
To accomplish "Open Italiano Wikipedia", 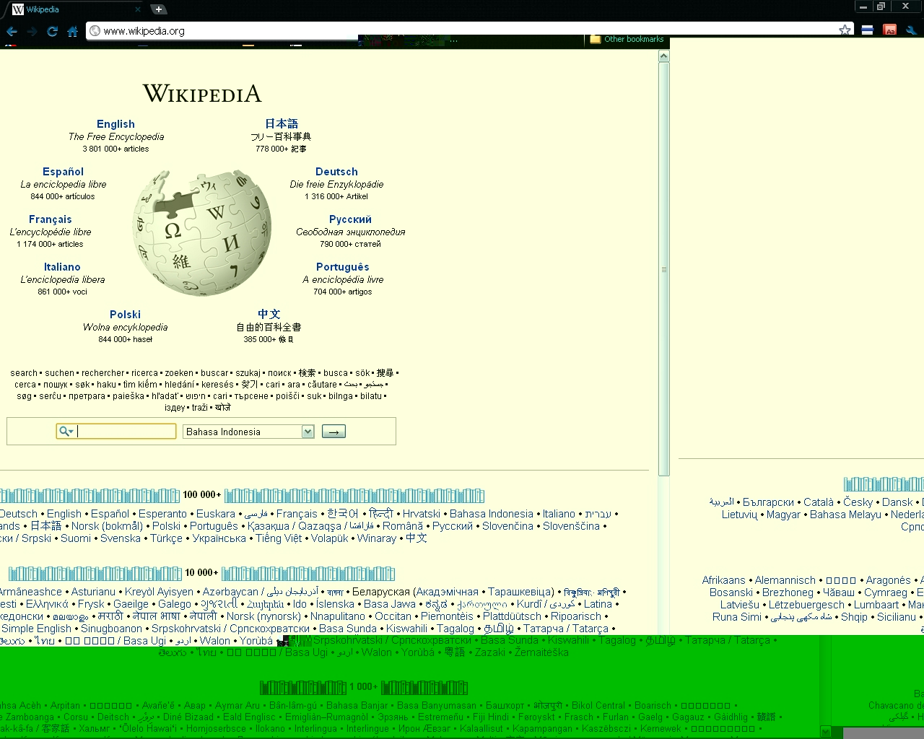I will coord(62,267).
